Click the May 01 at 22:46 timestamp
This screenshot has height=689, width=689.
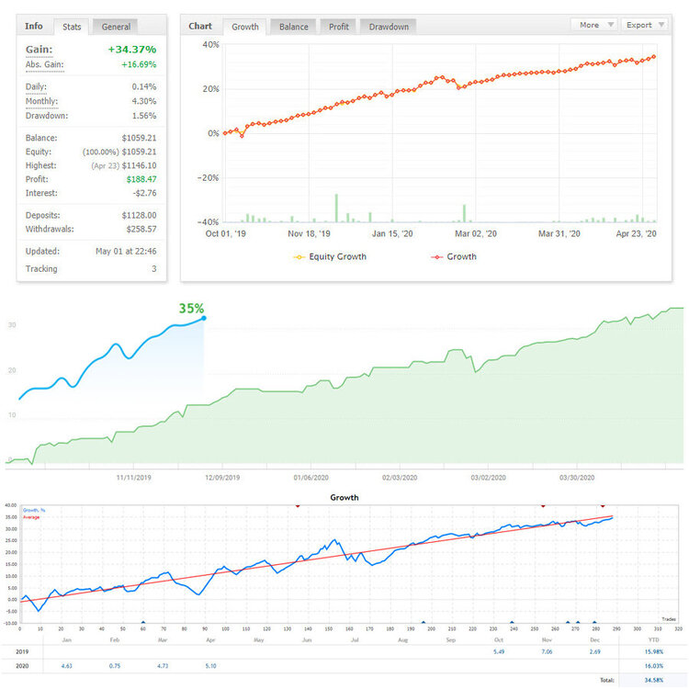126,252
